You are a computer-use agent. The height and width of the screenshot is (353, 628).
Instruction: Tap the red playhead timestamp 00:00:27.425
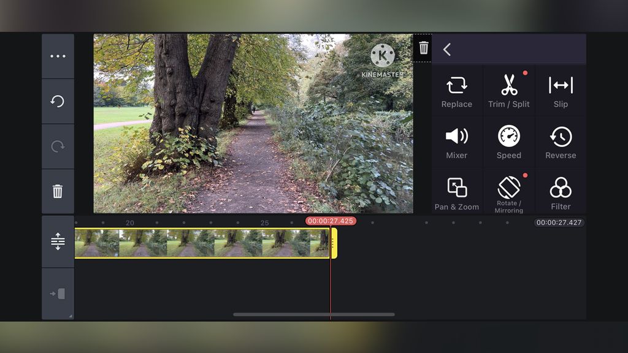click(x=331, y=221)
